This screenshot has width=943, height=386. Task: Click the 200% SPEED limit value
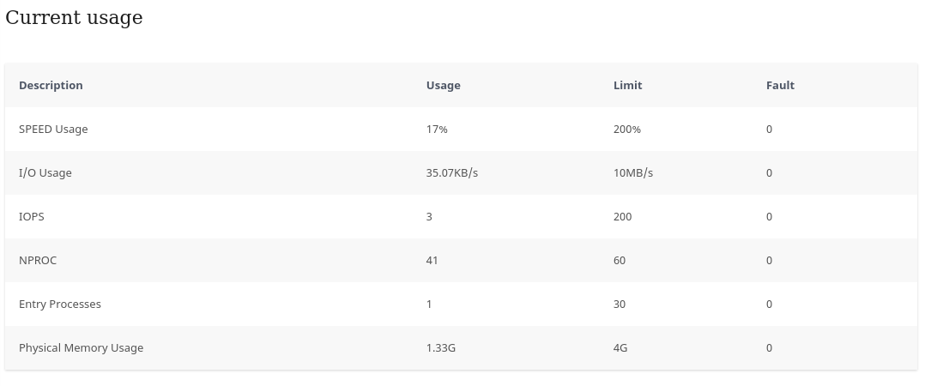pos(627,130)
